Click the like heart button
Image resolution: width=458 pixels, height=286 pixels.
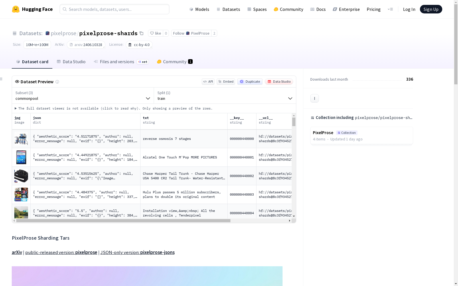pyautogui.click(x=155, y=33)
